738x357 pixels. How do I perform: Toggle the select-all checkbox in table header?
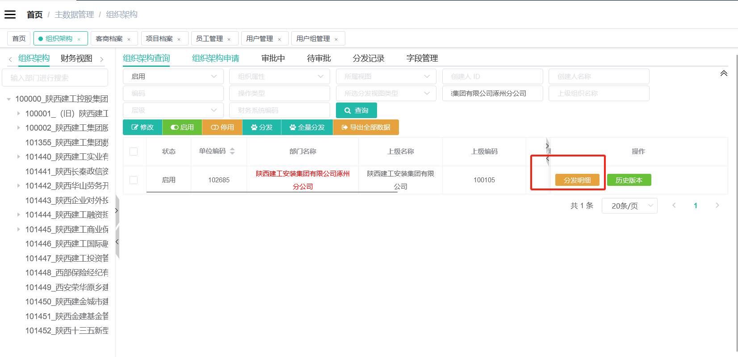tap(134, 152)
